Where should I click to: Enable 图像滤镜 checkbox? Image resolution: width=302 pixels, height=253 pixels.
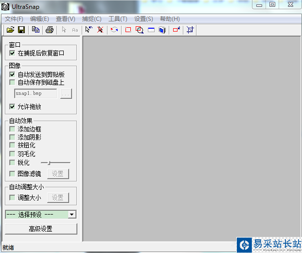[x=12, y=174]
